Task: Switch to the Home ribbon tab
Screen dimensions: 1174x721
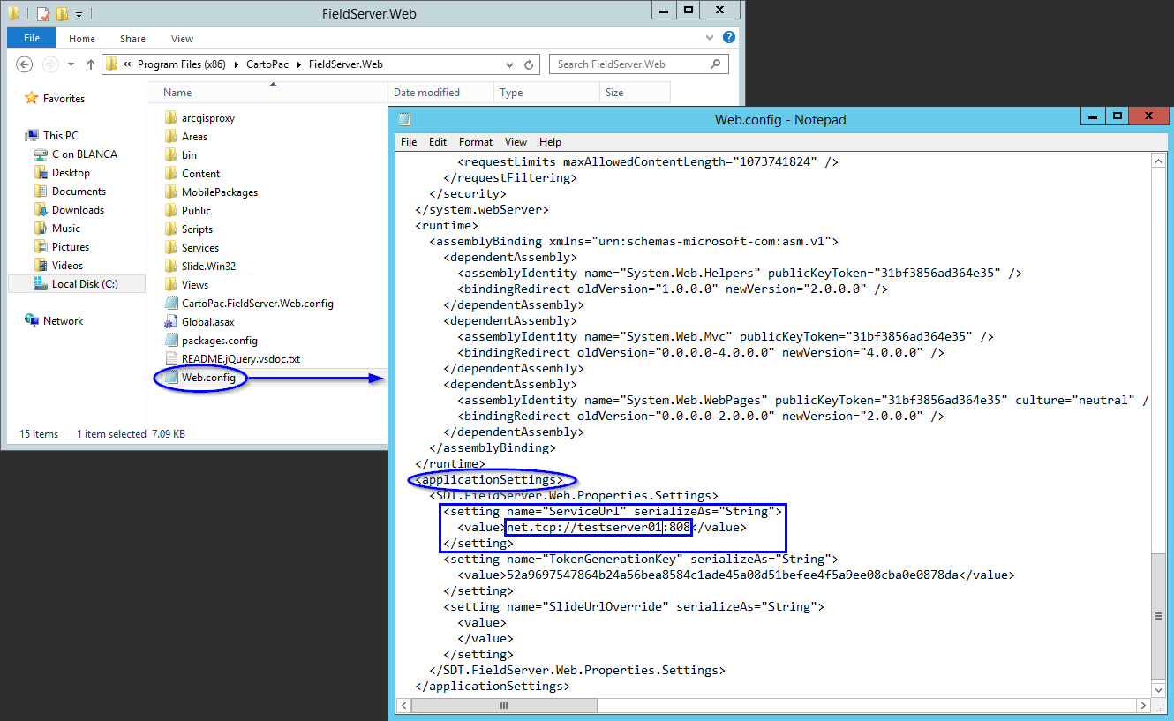Action: coord(82,39)
